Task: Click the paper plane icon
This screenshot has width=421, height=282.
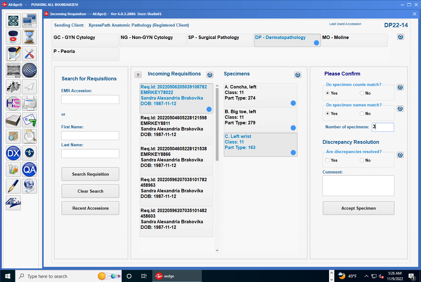Action: click(x=29, y=87)
